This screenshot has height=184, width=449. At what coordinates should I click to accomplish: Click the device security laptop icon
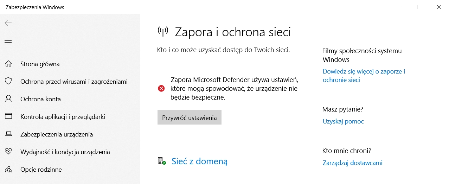8,134
